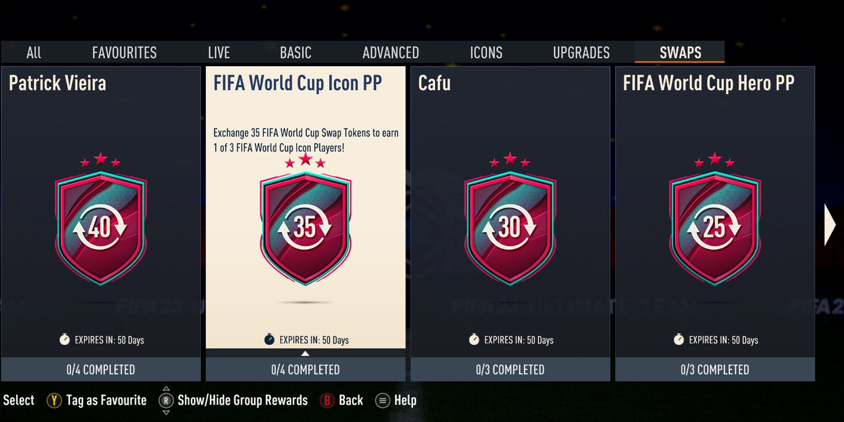Expand group details via small up triangle
The image size is (844, 422).
pyautogui.click(x=305, y=354)
